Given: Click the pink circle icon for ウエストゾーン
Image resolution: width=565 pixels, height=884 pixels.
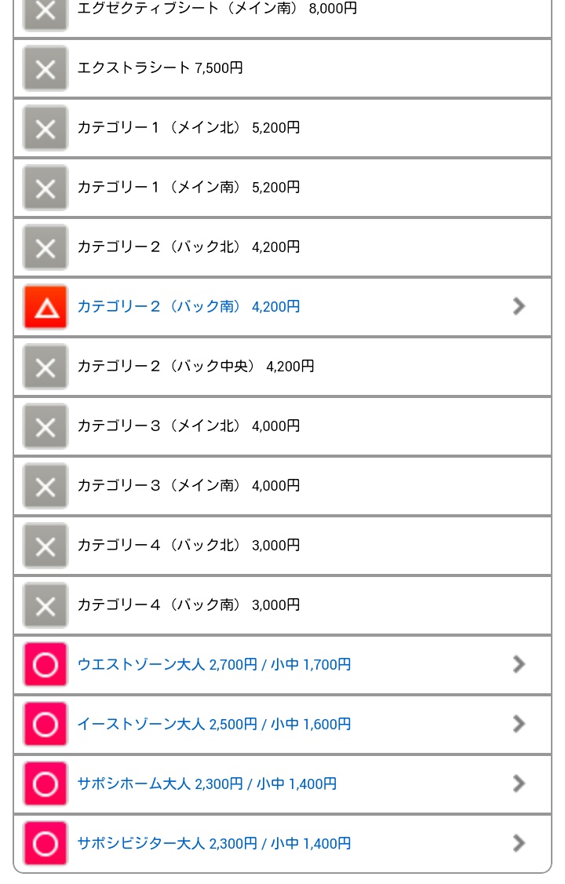Looking at the screenshot, I should (x=46, y=664).
